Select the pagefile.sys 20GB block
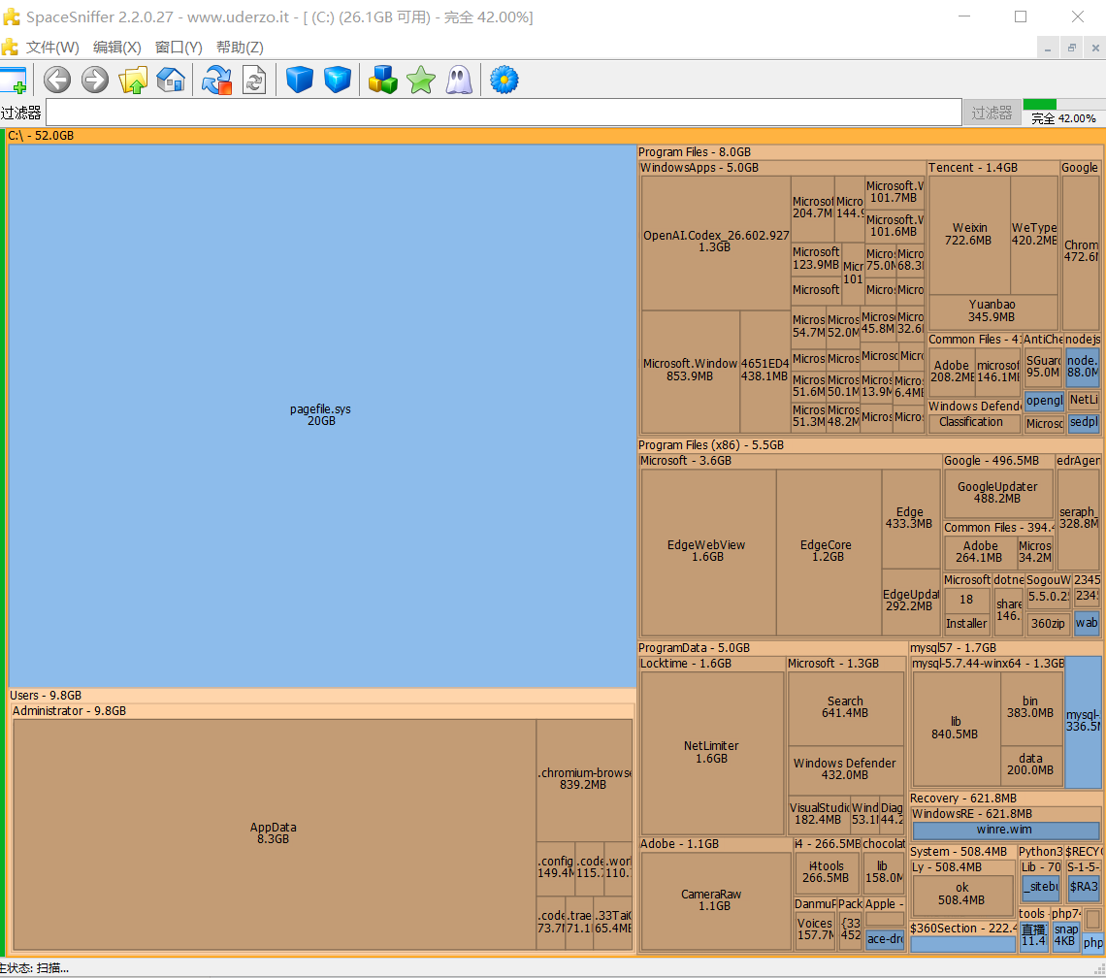The image size is (1106, 978). [x=322, y=415]
